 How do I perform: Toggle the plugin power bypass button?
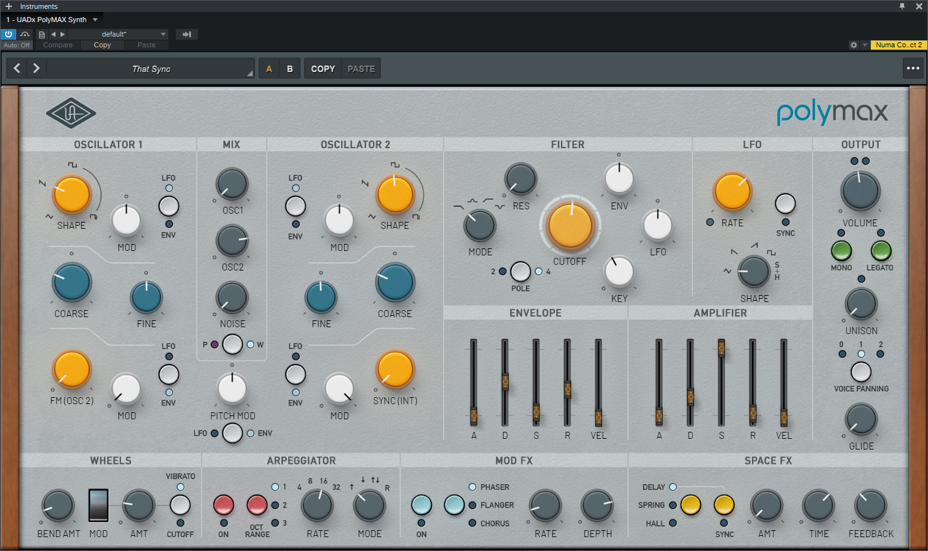(8, 34)
